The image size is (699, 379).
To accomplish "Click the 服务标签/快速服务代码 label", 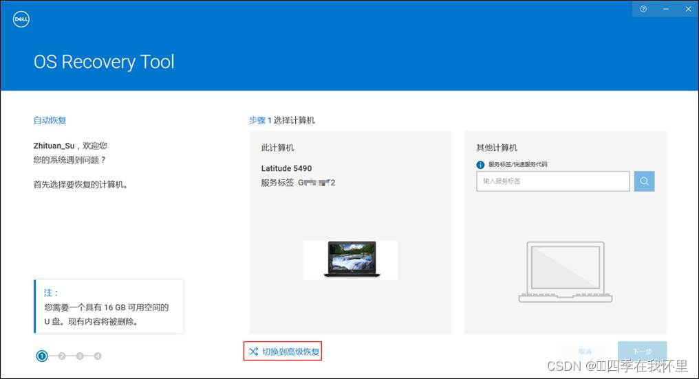I will [517, 165].
